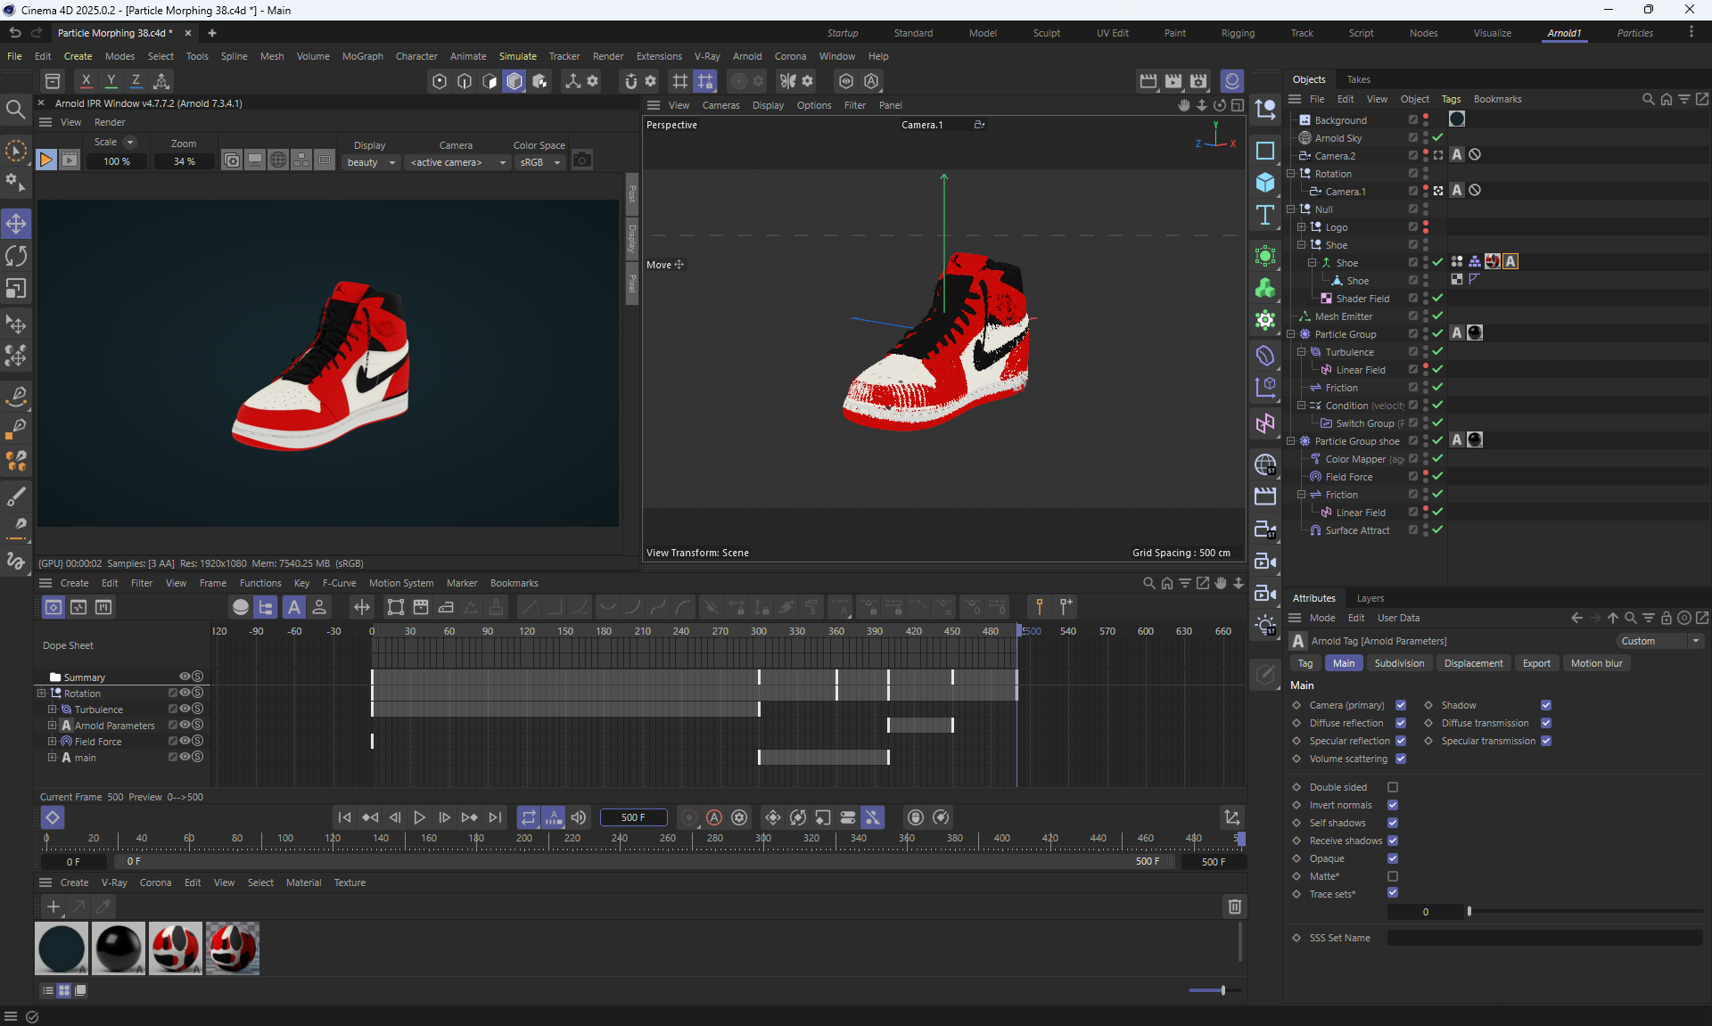
Task: Add a Cube primitive from the side palette
Action: [1265, 183]
